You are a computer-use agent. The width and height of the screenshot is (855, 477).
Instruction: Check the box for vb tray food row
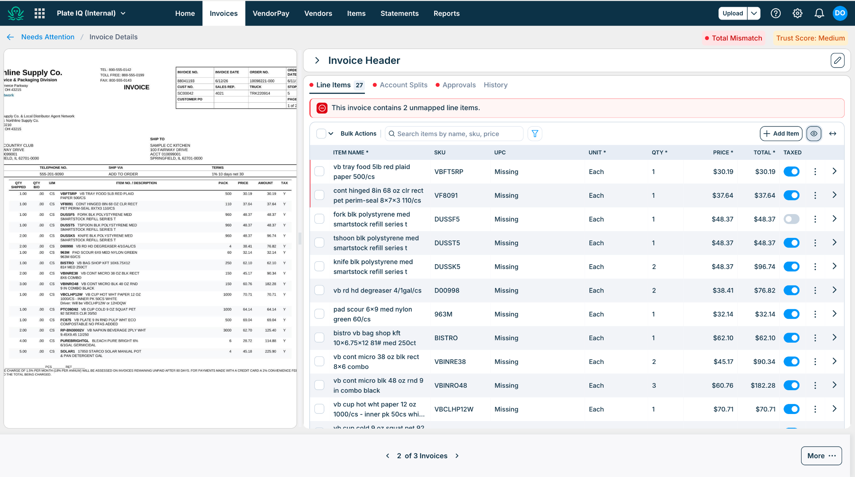[319, 172]
